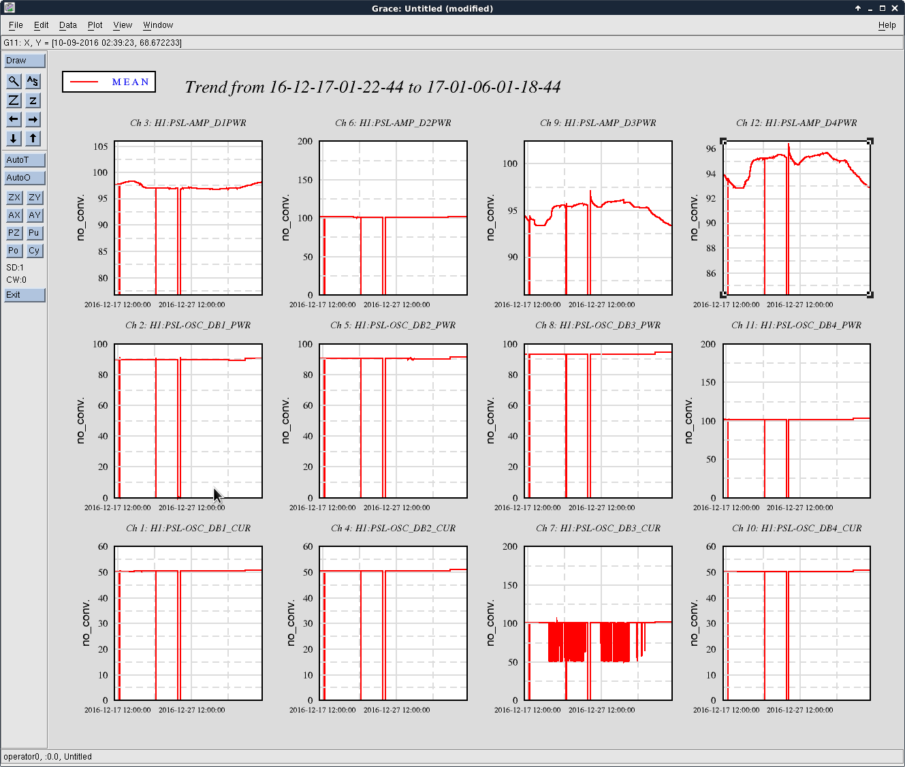The width and height of the screenshot is (905, 767).
Task: Select the Ch 7 H1:PSL-OSC_DB3_CUR graph
Action: [x=599, y=623]
